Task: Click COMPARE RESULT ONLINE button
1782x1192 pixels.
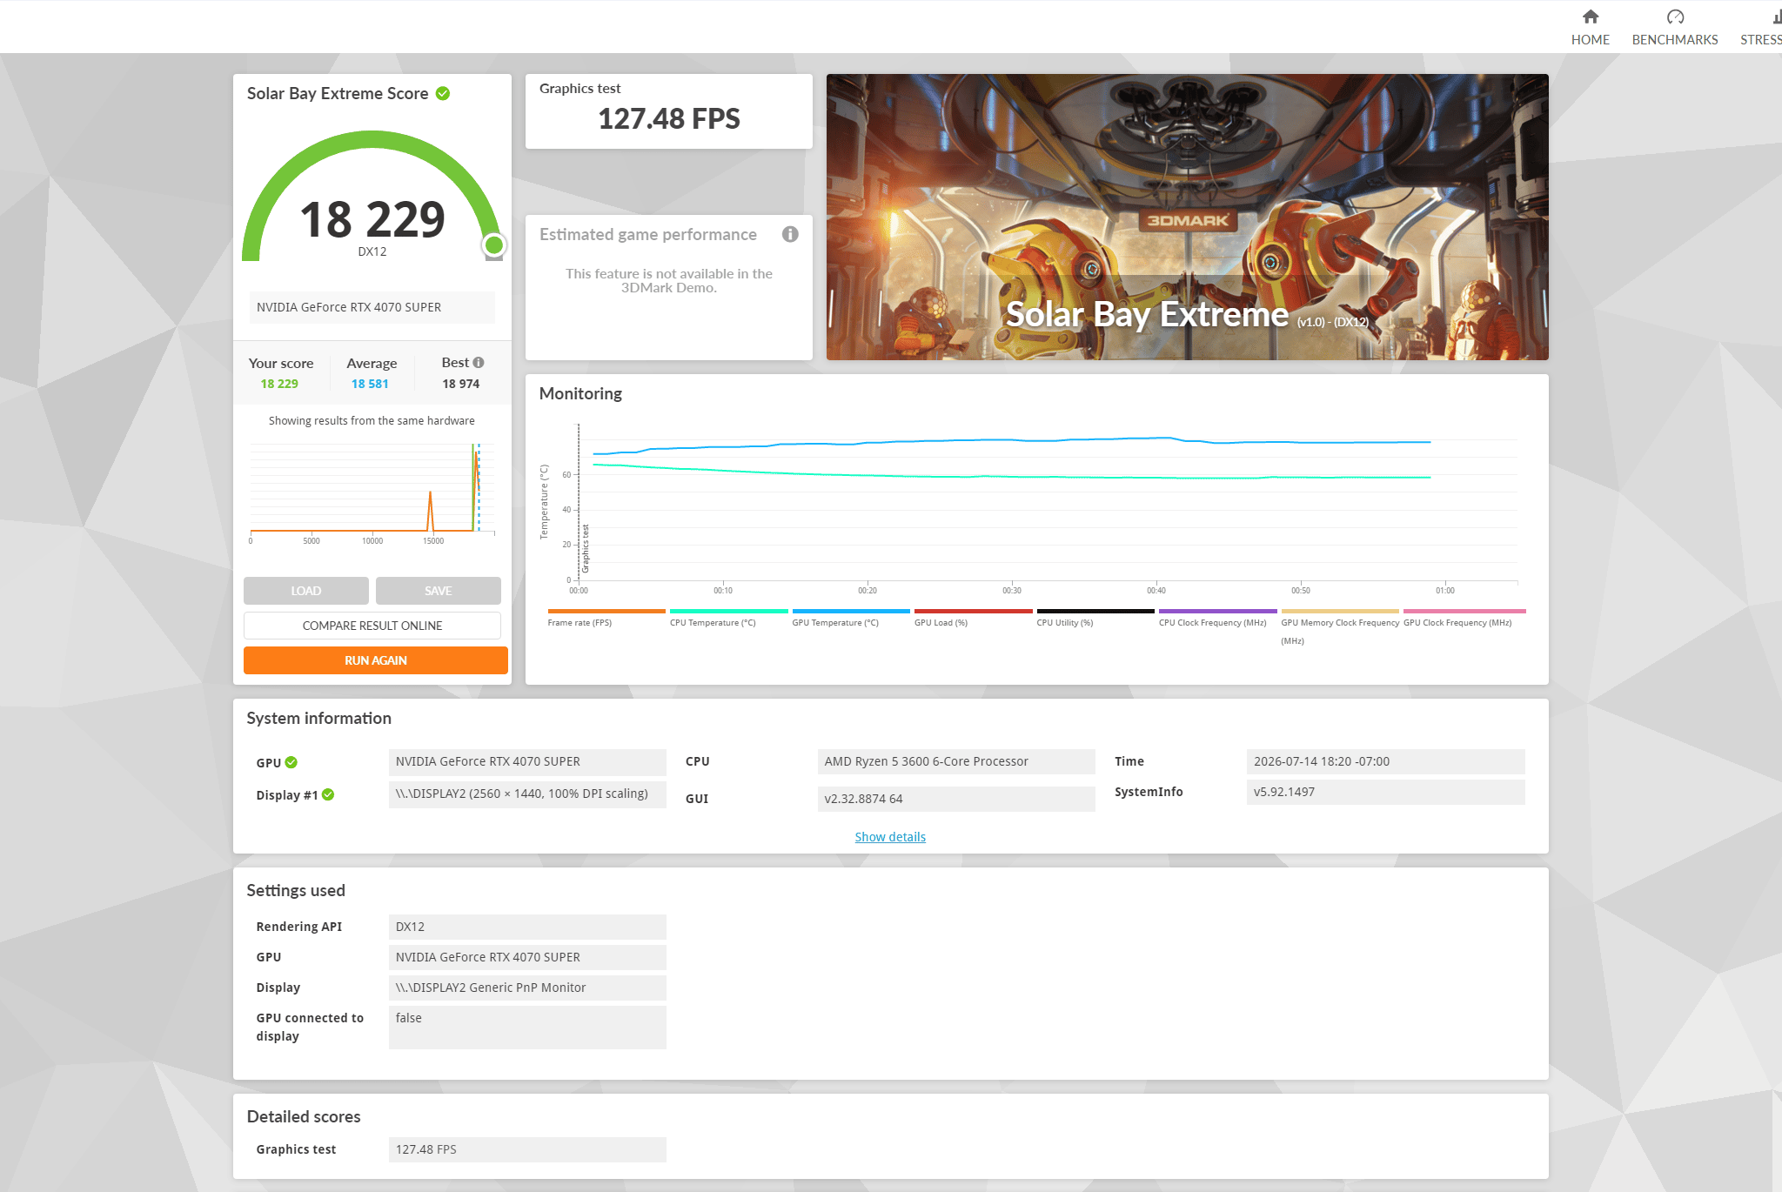Action: pyautogui.click(x=372, y=626)
